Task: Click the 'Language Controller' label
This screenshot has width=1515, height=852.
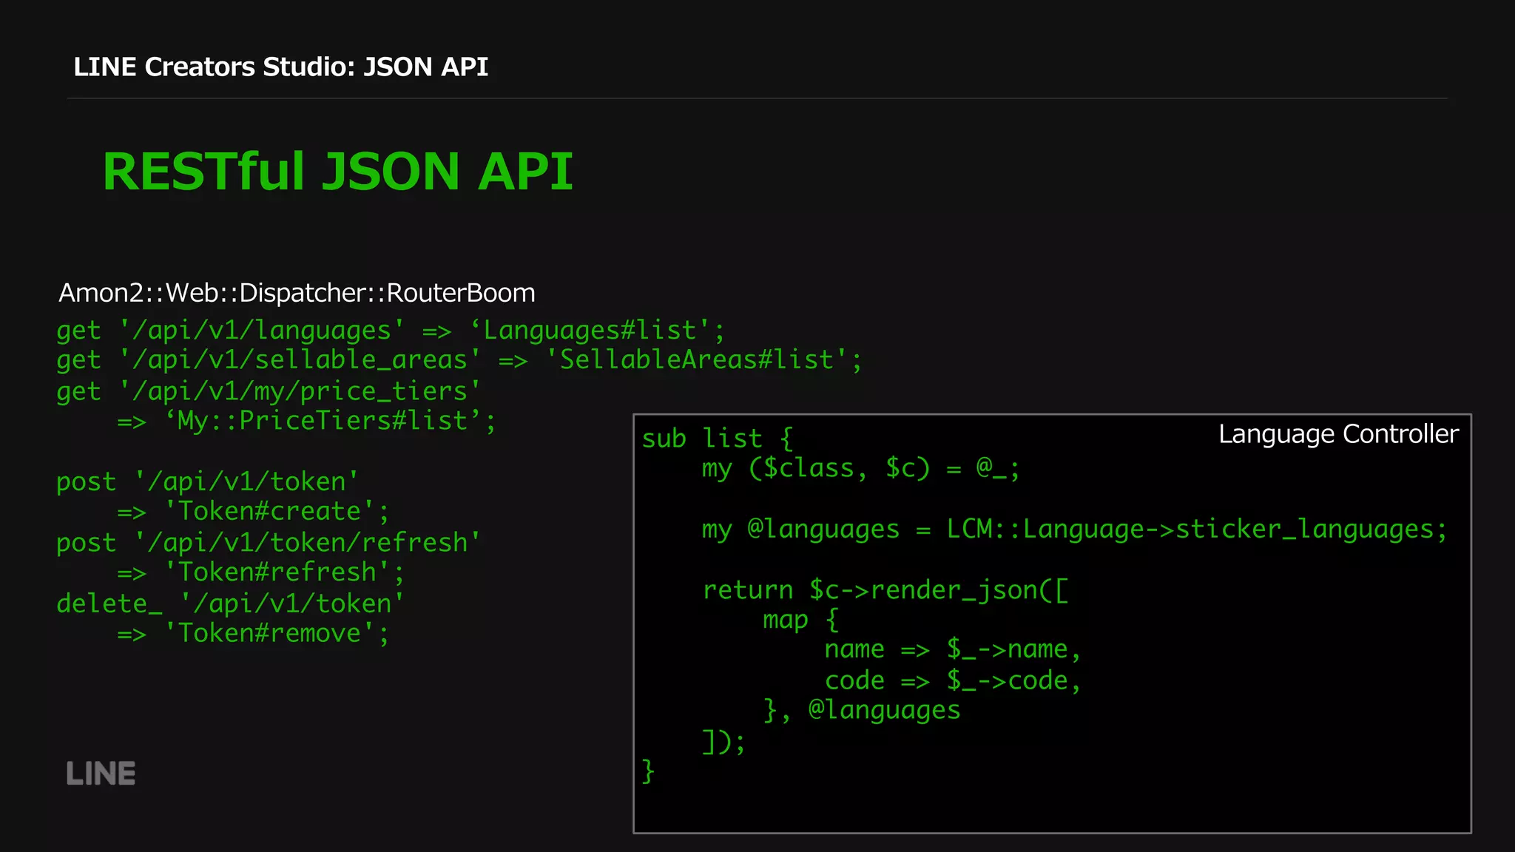Action: (1338, 434)
